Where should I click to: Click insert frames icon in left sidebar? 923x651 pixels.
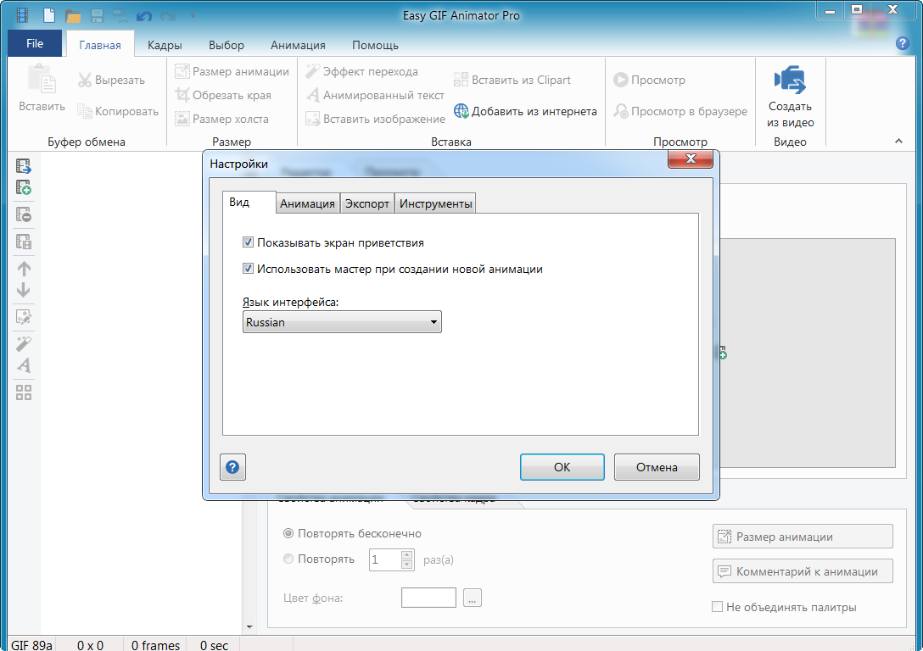(24, 166)
